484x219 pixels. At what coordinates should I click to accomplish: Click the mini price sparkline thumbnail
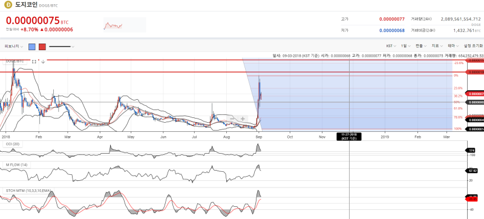[x=125, y=25]
